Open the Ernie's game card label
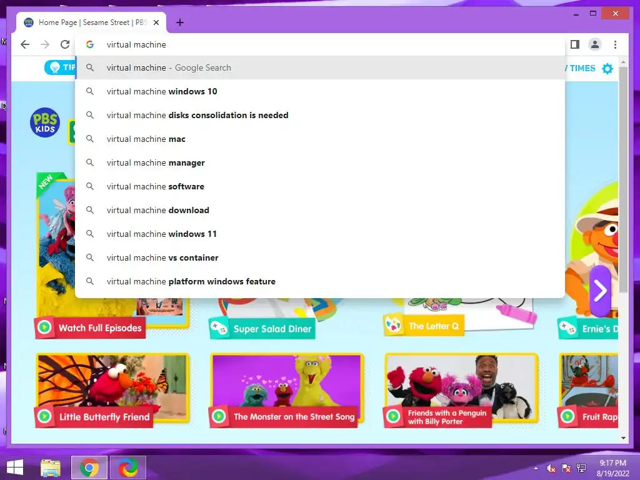The width and height of the screenshot is (640, 480). (x=587, y=329)
